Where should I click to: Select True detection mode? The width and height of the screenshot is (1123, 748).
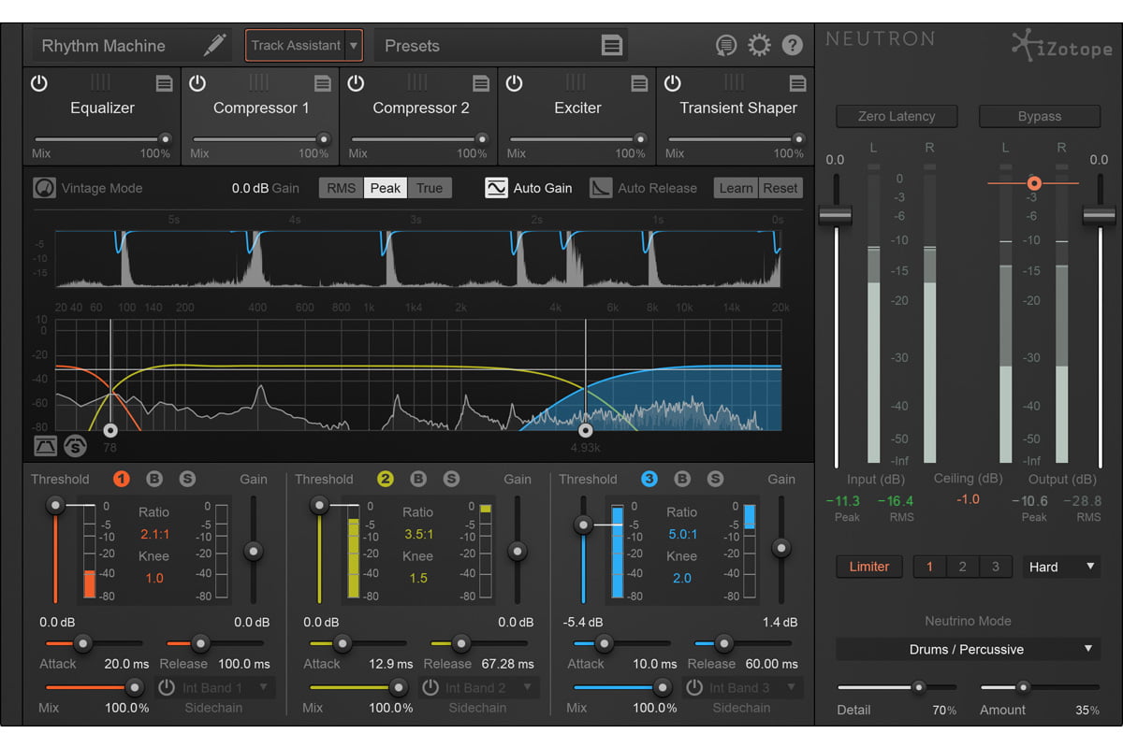tap(430, 188)
